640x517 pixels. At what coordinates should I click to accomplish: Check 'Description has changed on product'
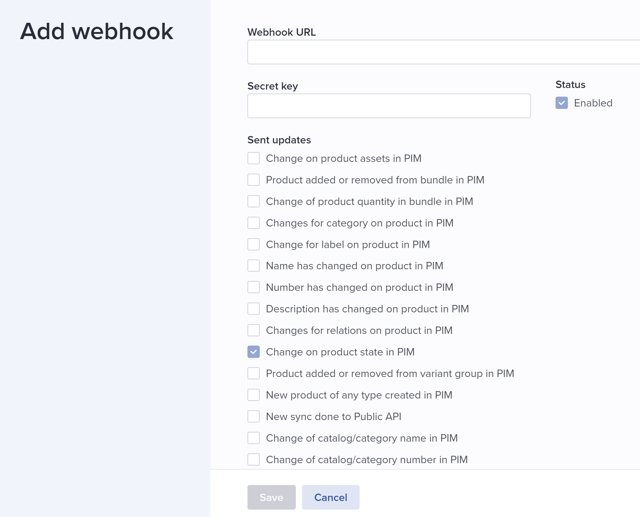(254, 309)
